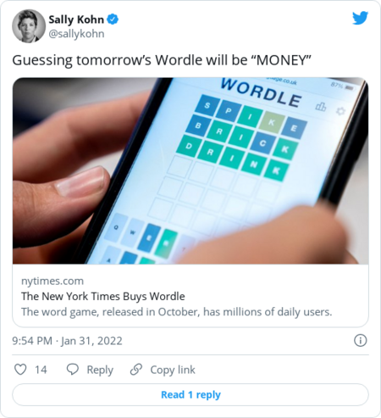Click the nytimes.com domain text

coord(52,281)
